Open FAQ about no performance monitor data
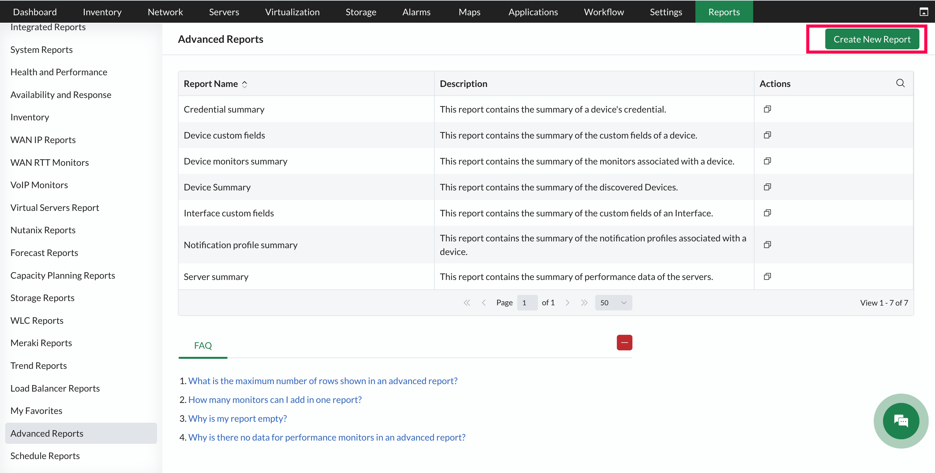The image size is (935, 473). (x=327, y=437)
